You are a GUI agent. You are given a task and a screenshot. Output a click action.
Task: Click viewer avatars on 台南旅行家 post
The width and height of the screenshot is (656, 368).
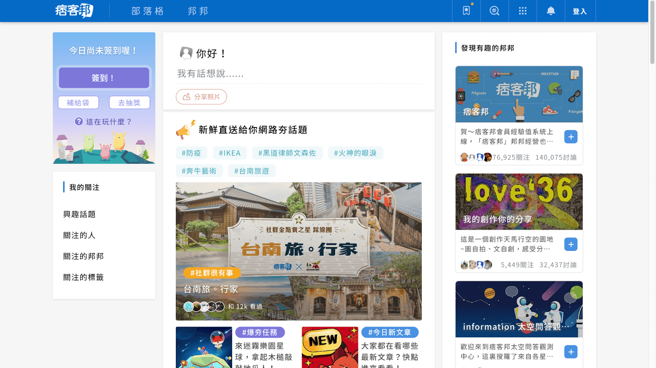tap(204, 307)
